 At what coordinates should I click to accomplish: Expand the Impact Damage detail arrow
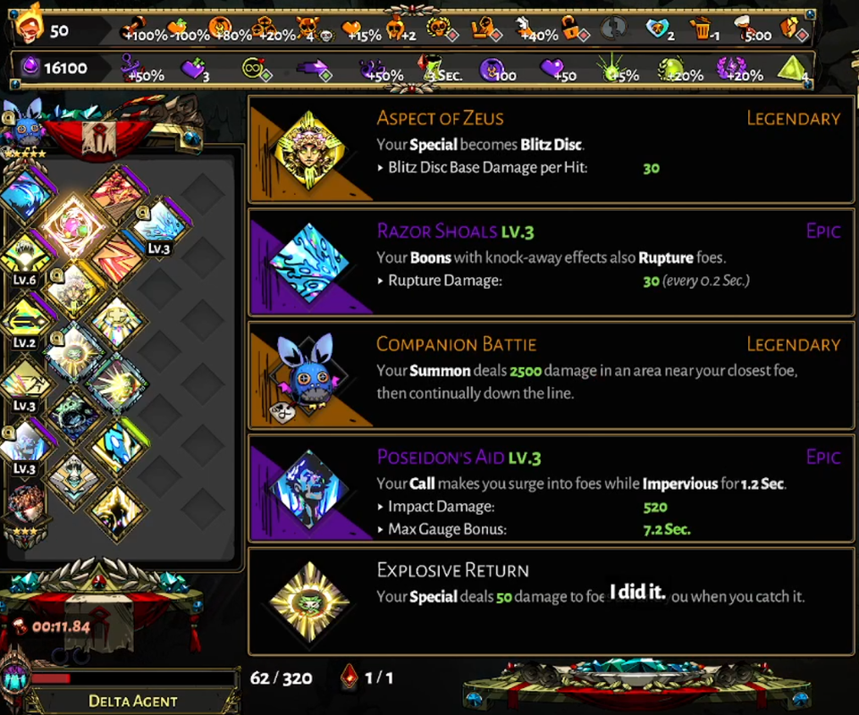click(x=380, y=507)
